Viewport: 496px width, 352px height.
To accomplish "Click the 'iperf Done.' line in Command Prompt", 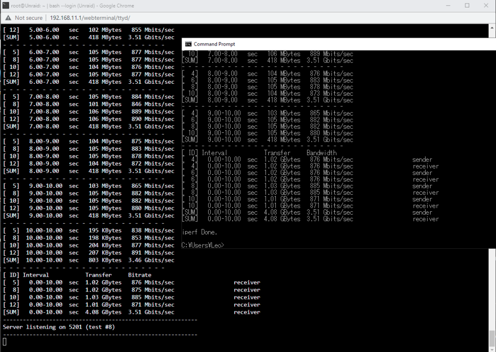I will (x=199, y=232).
